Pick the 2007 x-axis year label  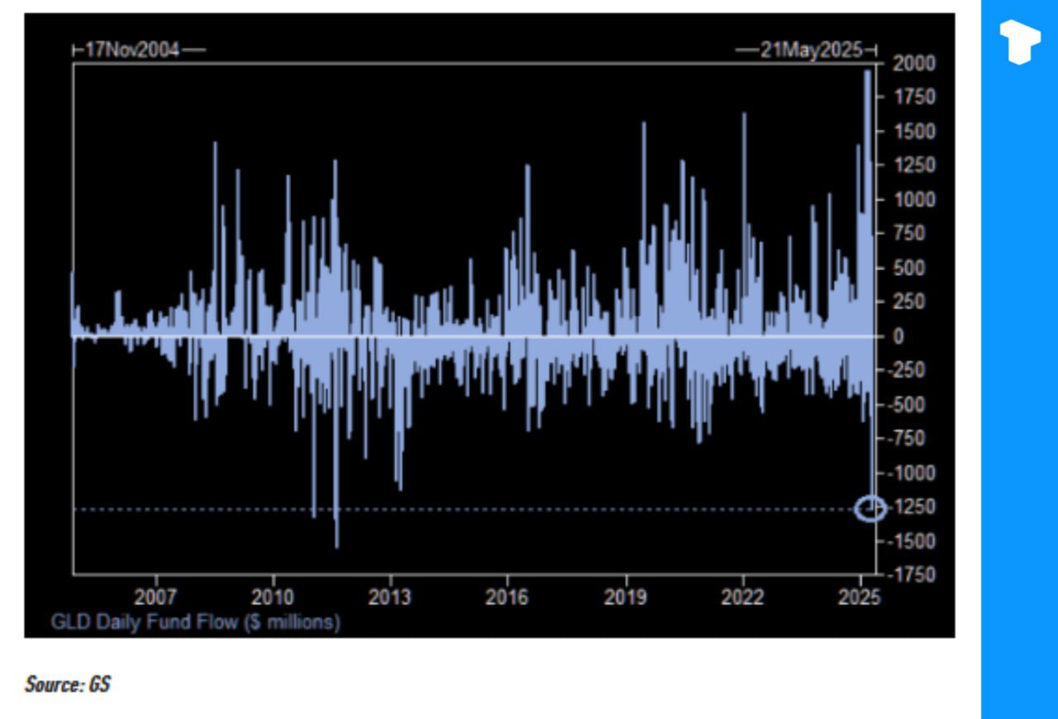tap(155, 597)
